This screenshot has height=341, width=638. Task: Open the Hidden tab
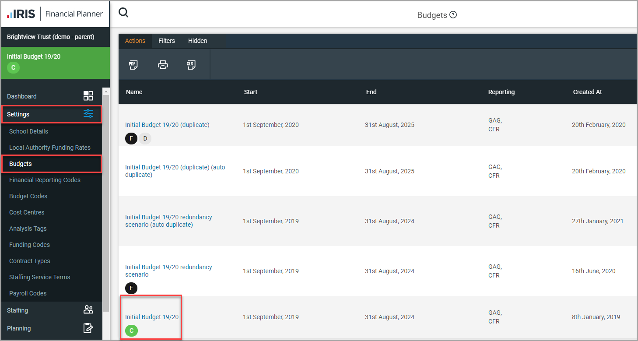coord(197,41)
